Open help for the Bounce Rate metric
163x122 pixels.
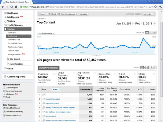point(115,74)
